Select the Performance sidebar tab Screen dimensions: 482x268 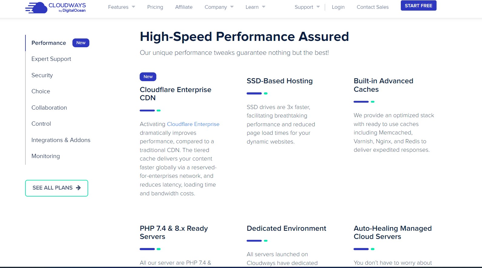tap(49, 43)
